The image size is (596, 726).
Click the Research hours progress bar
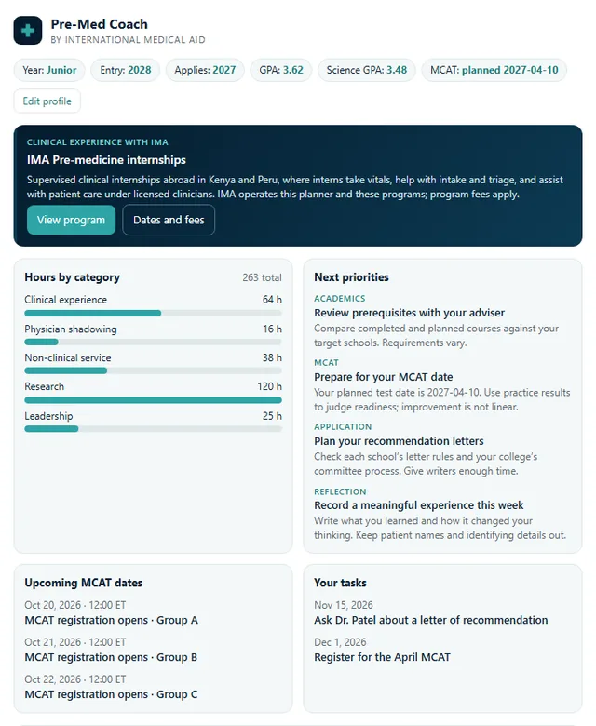click(x=154, y=400)
